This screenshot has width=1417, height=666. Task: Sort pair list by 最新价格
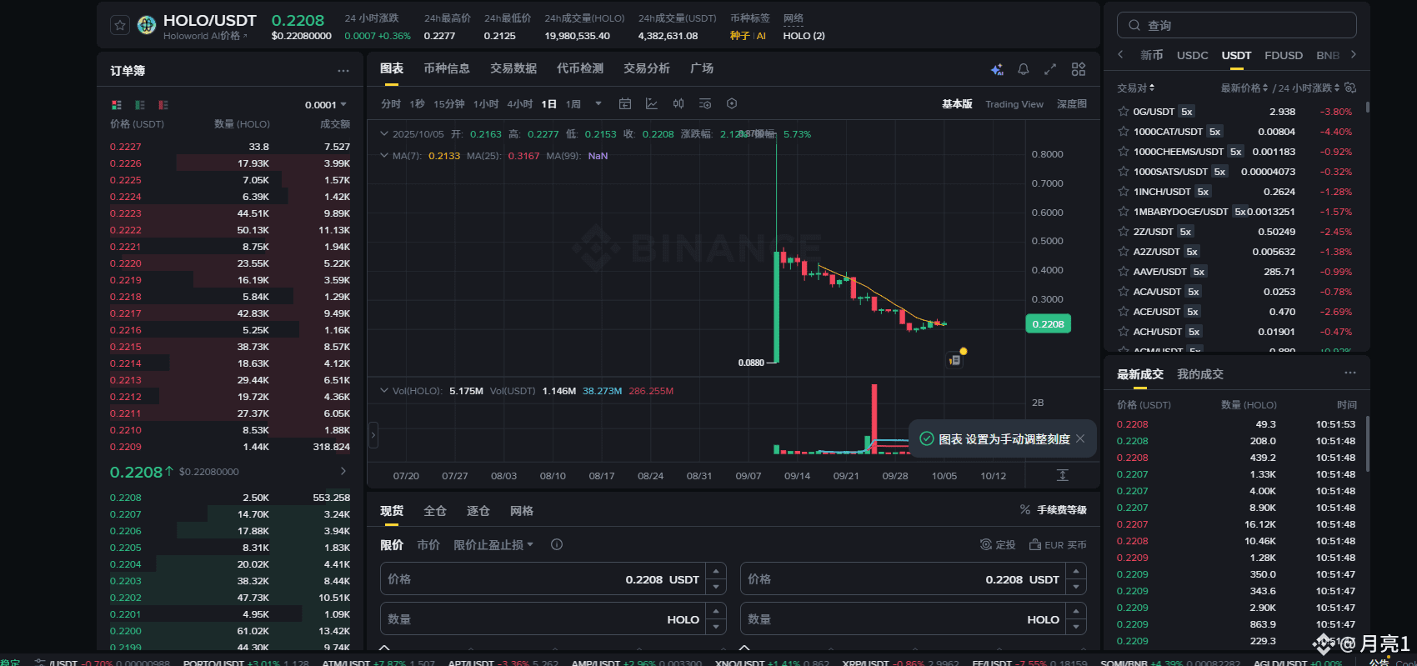tap(1244, 88)
